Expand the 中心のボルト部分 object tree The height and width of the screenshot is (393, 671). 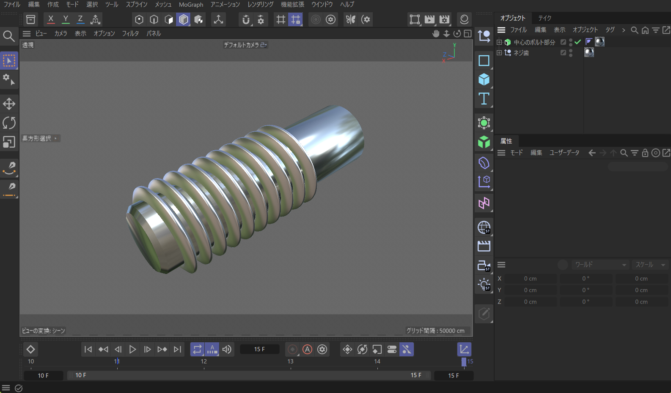coord(499,42)
